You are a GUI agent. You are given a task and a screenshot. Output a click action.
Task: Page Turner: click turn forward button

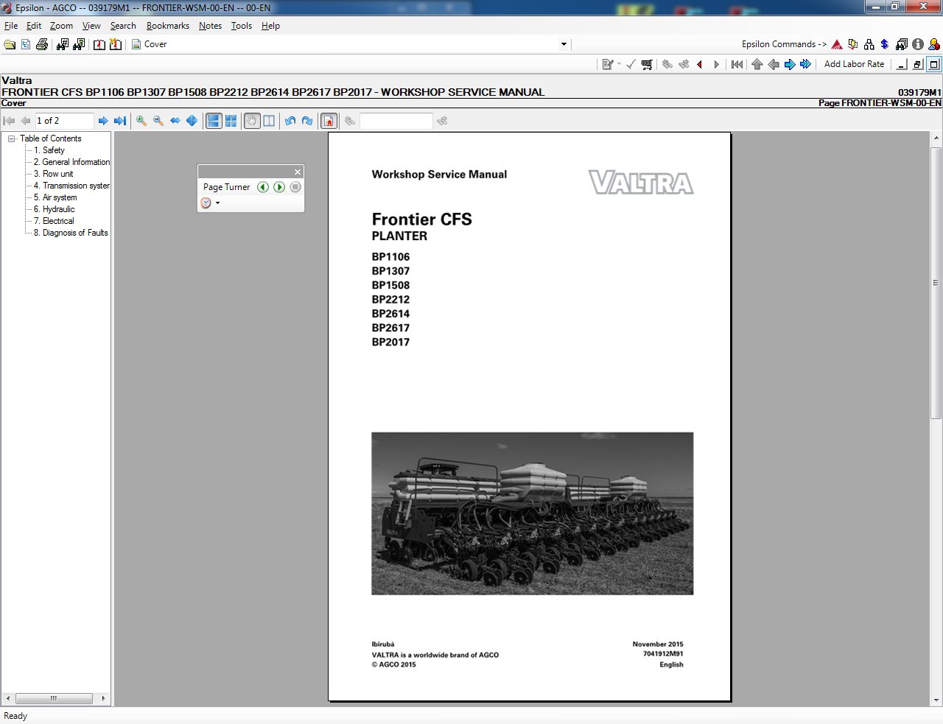[x=279, y=187]
